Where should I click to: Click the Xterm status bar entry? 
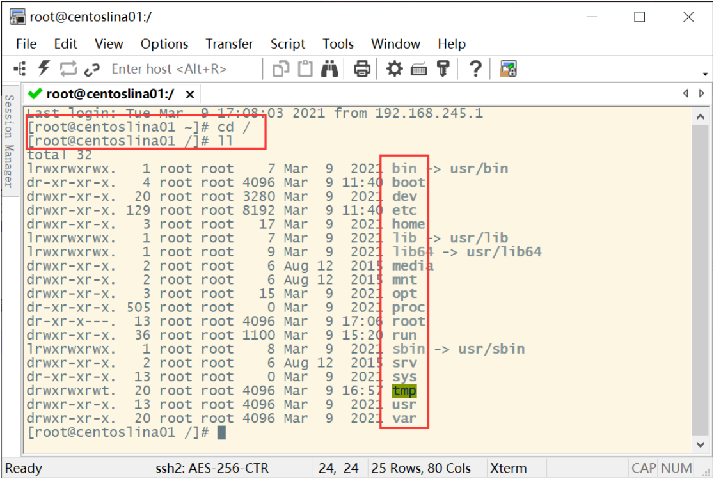pos(508,468)
